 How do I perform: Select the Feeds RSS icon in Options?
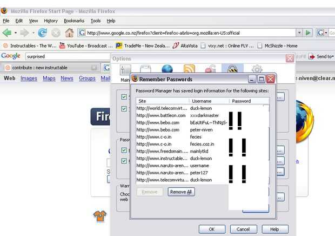pyautogui.click(x=189, y=69)
